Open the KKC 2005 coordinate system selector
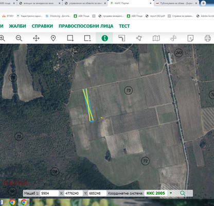214x206 pixels. (156, 193)
